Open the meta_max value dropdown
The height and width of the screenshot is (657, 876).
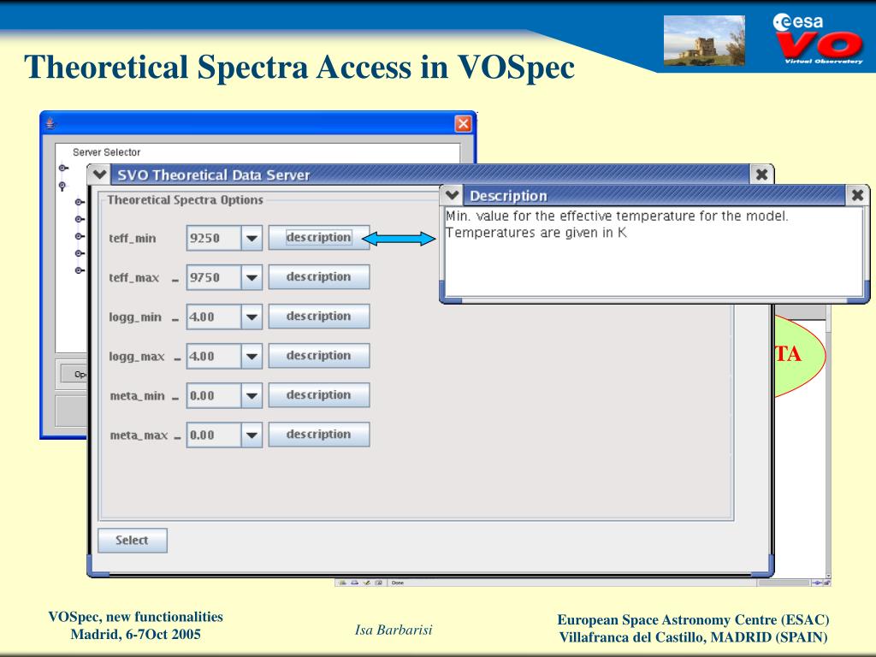[252, 435]
